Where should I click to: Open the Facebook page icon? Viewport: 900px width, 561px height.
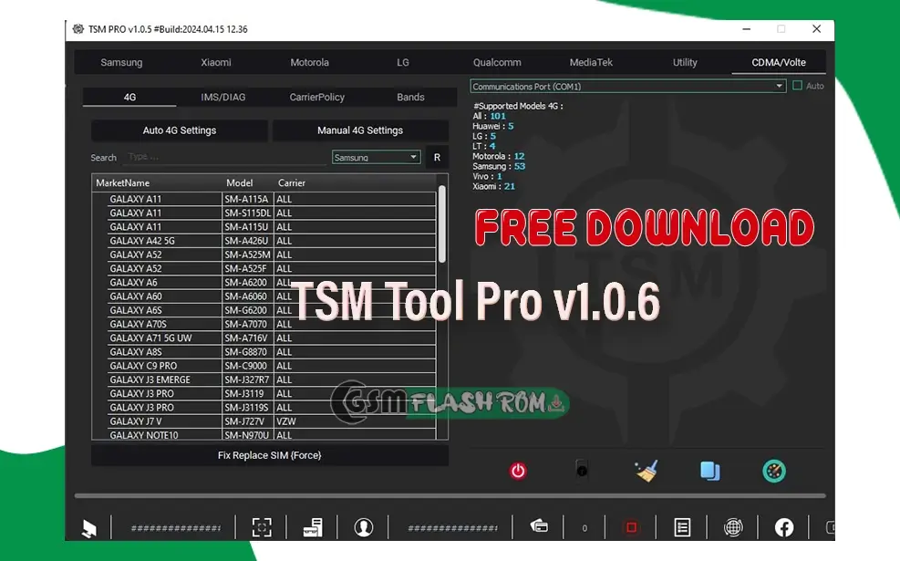point(784,527)
